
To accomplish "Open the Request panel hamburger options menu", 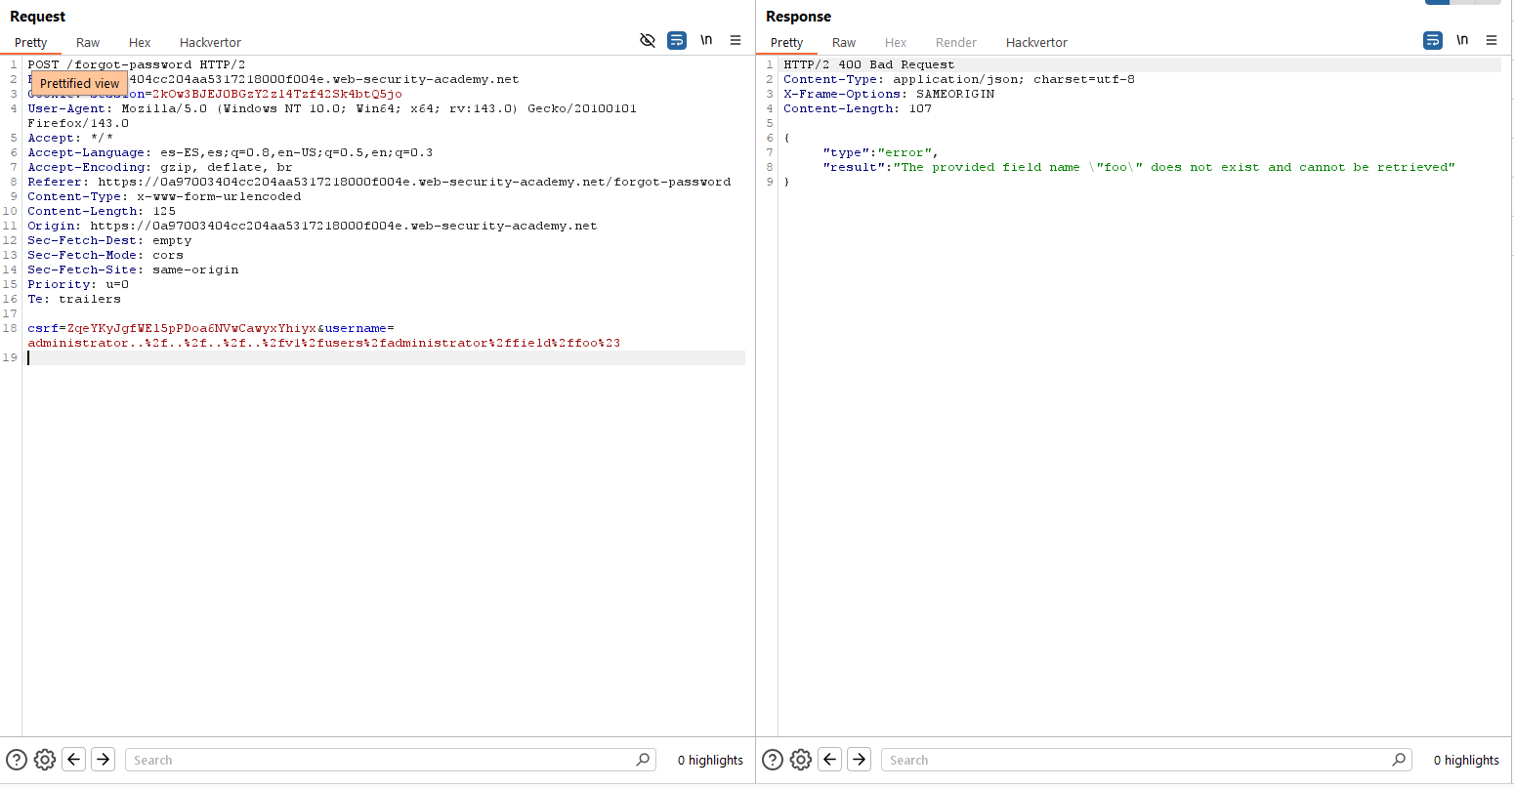I will [736, 40].
